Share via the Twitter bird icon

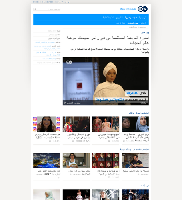[x=40, y=52]
